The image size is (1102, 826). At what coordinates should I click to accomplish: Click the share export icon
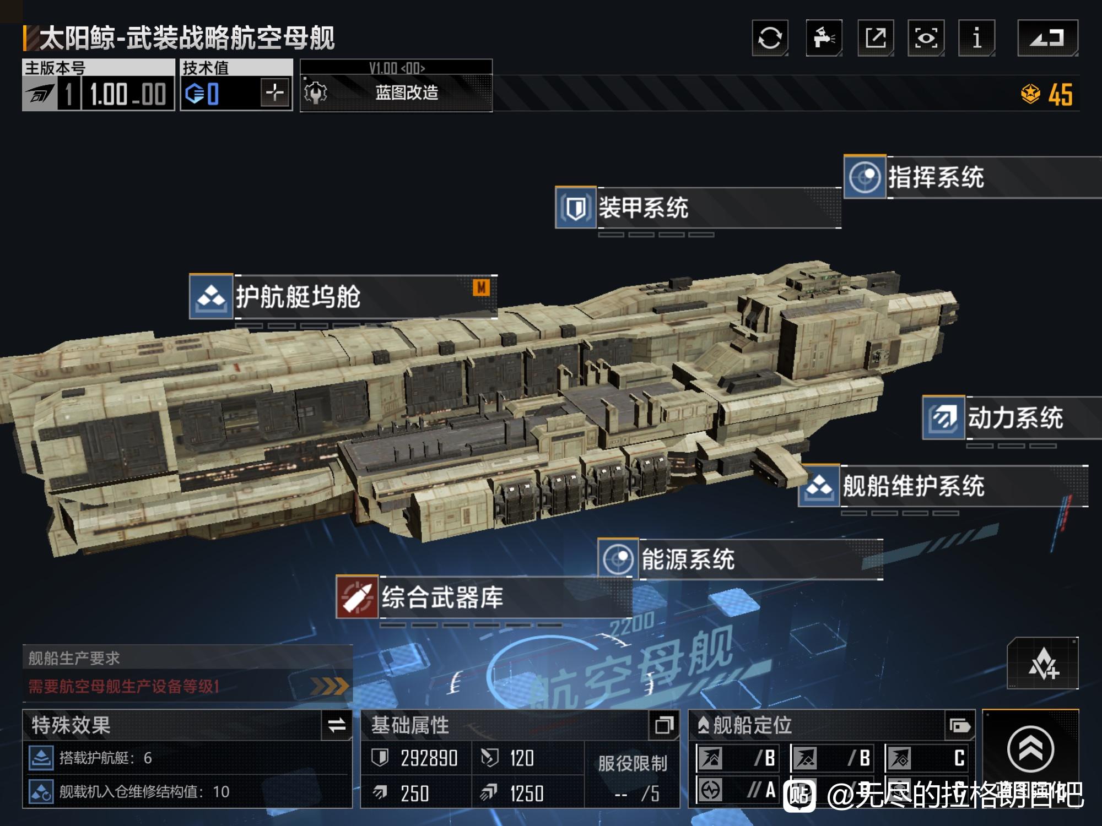click(x=876, y=38)
